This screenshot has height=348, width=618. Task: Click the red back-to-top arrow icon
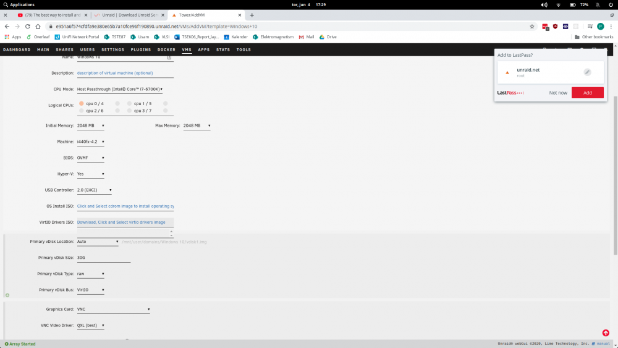(x=606, y=333)
